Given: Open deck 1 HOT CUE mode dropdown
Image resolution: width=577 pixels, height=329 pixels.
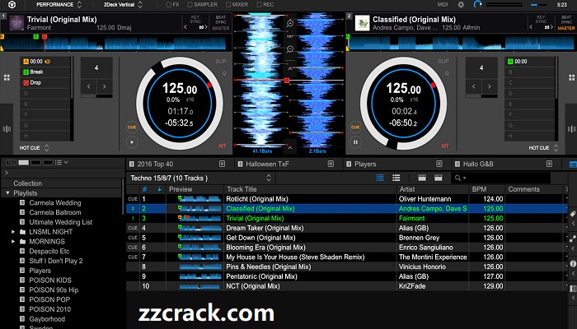Looking at the screenshot, I should pyautogui.click(x=35, y=147).
